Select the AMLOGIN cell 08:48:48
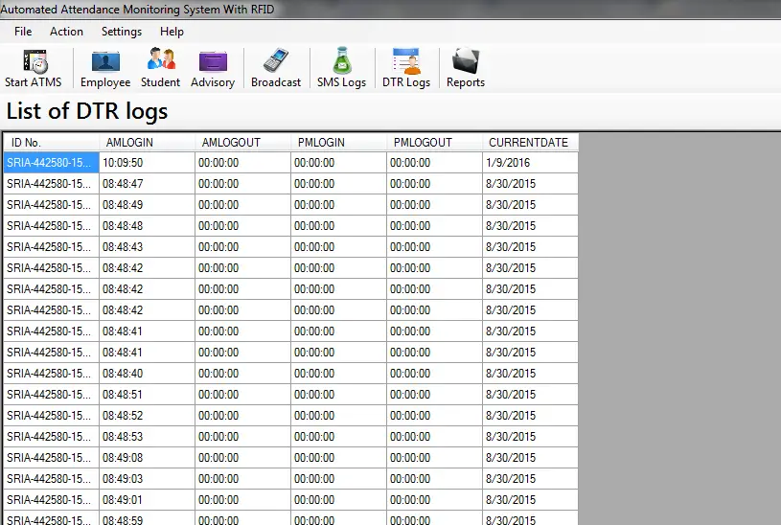The image size is (781, 525). click(147, 226)
